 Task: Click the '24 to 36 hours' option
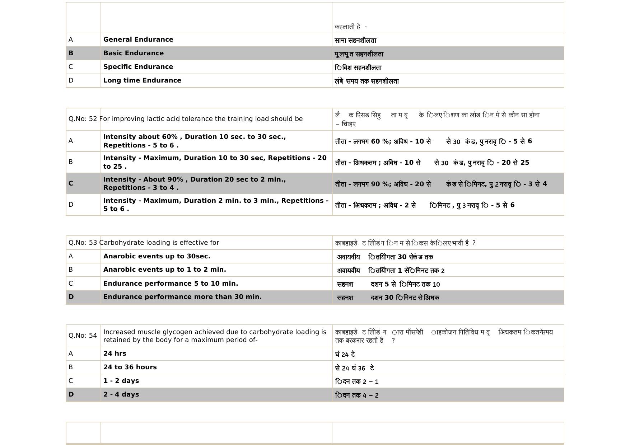pos(130,367)
